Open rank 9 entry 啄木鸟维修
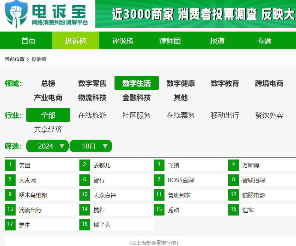Screen dimensions: 296x246 [x=33, y=195]
